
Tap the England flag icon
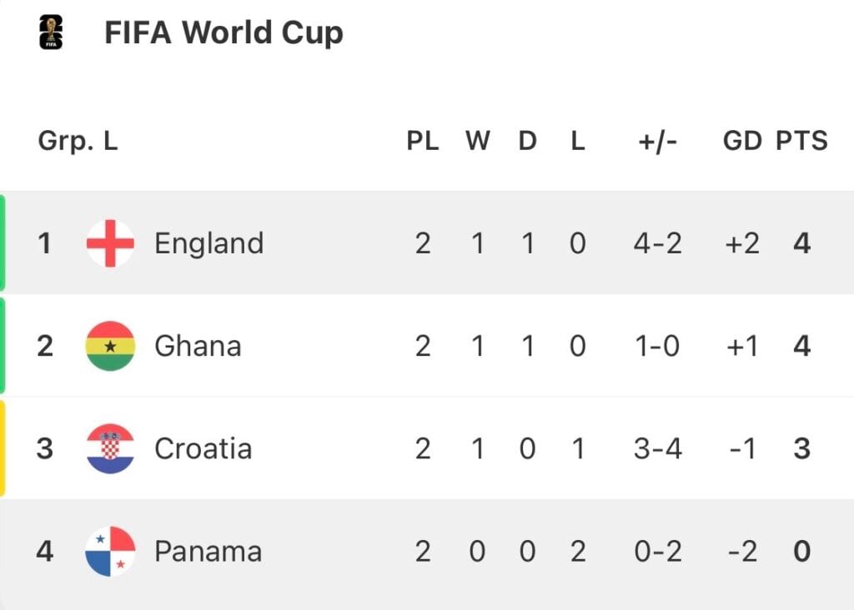point(111,243)
